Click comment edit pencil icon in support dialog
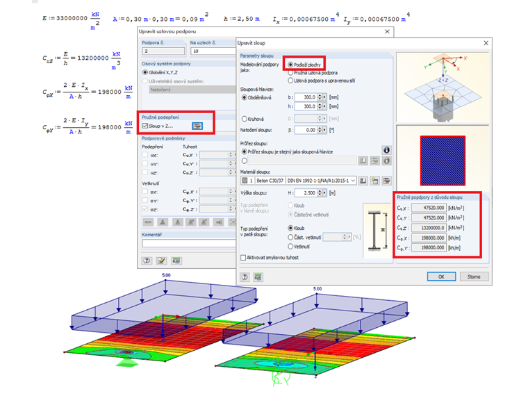 click(x=161, y=261)
